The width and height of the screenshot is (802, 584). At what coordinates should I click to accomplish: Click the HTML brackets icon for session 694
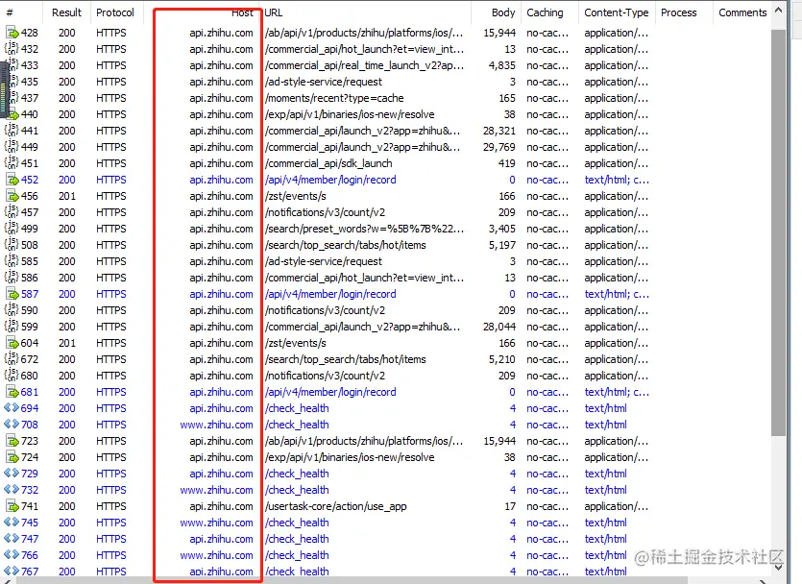[12, 408]
